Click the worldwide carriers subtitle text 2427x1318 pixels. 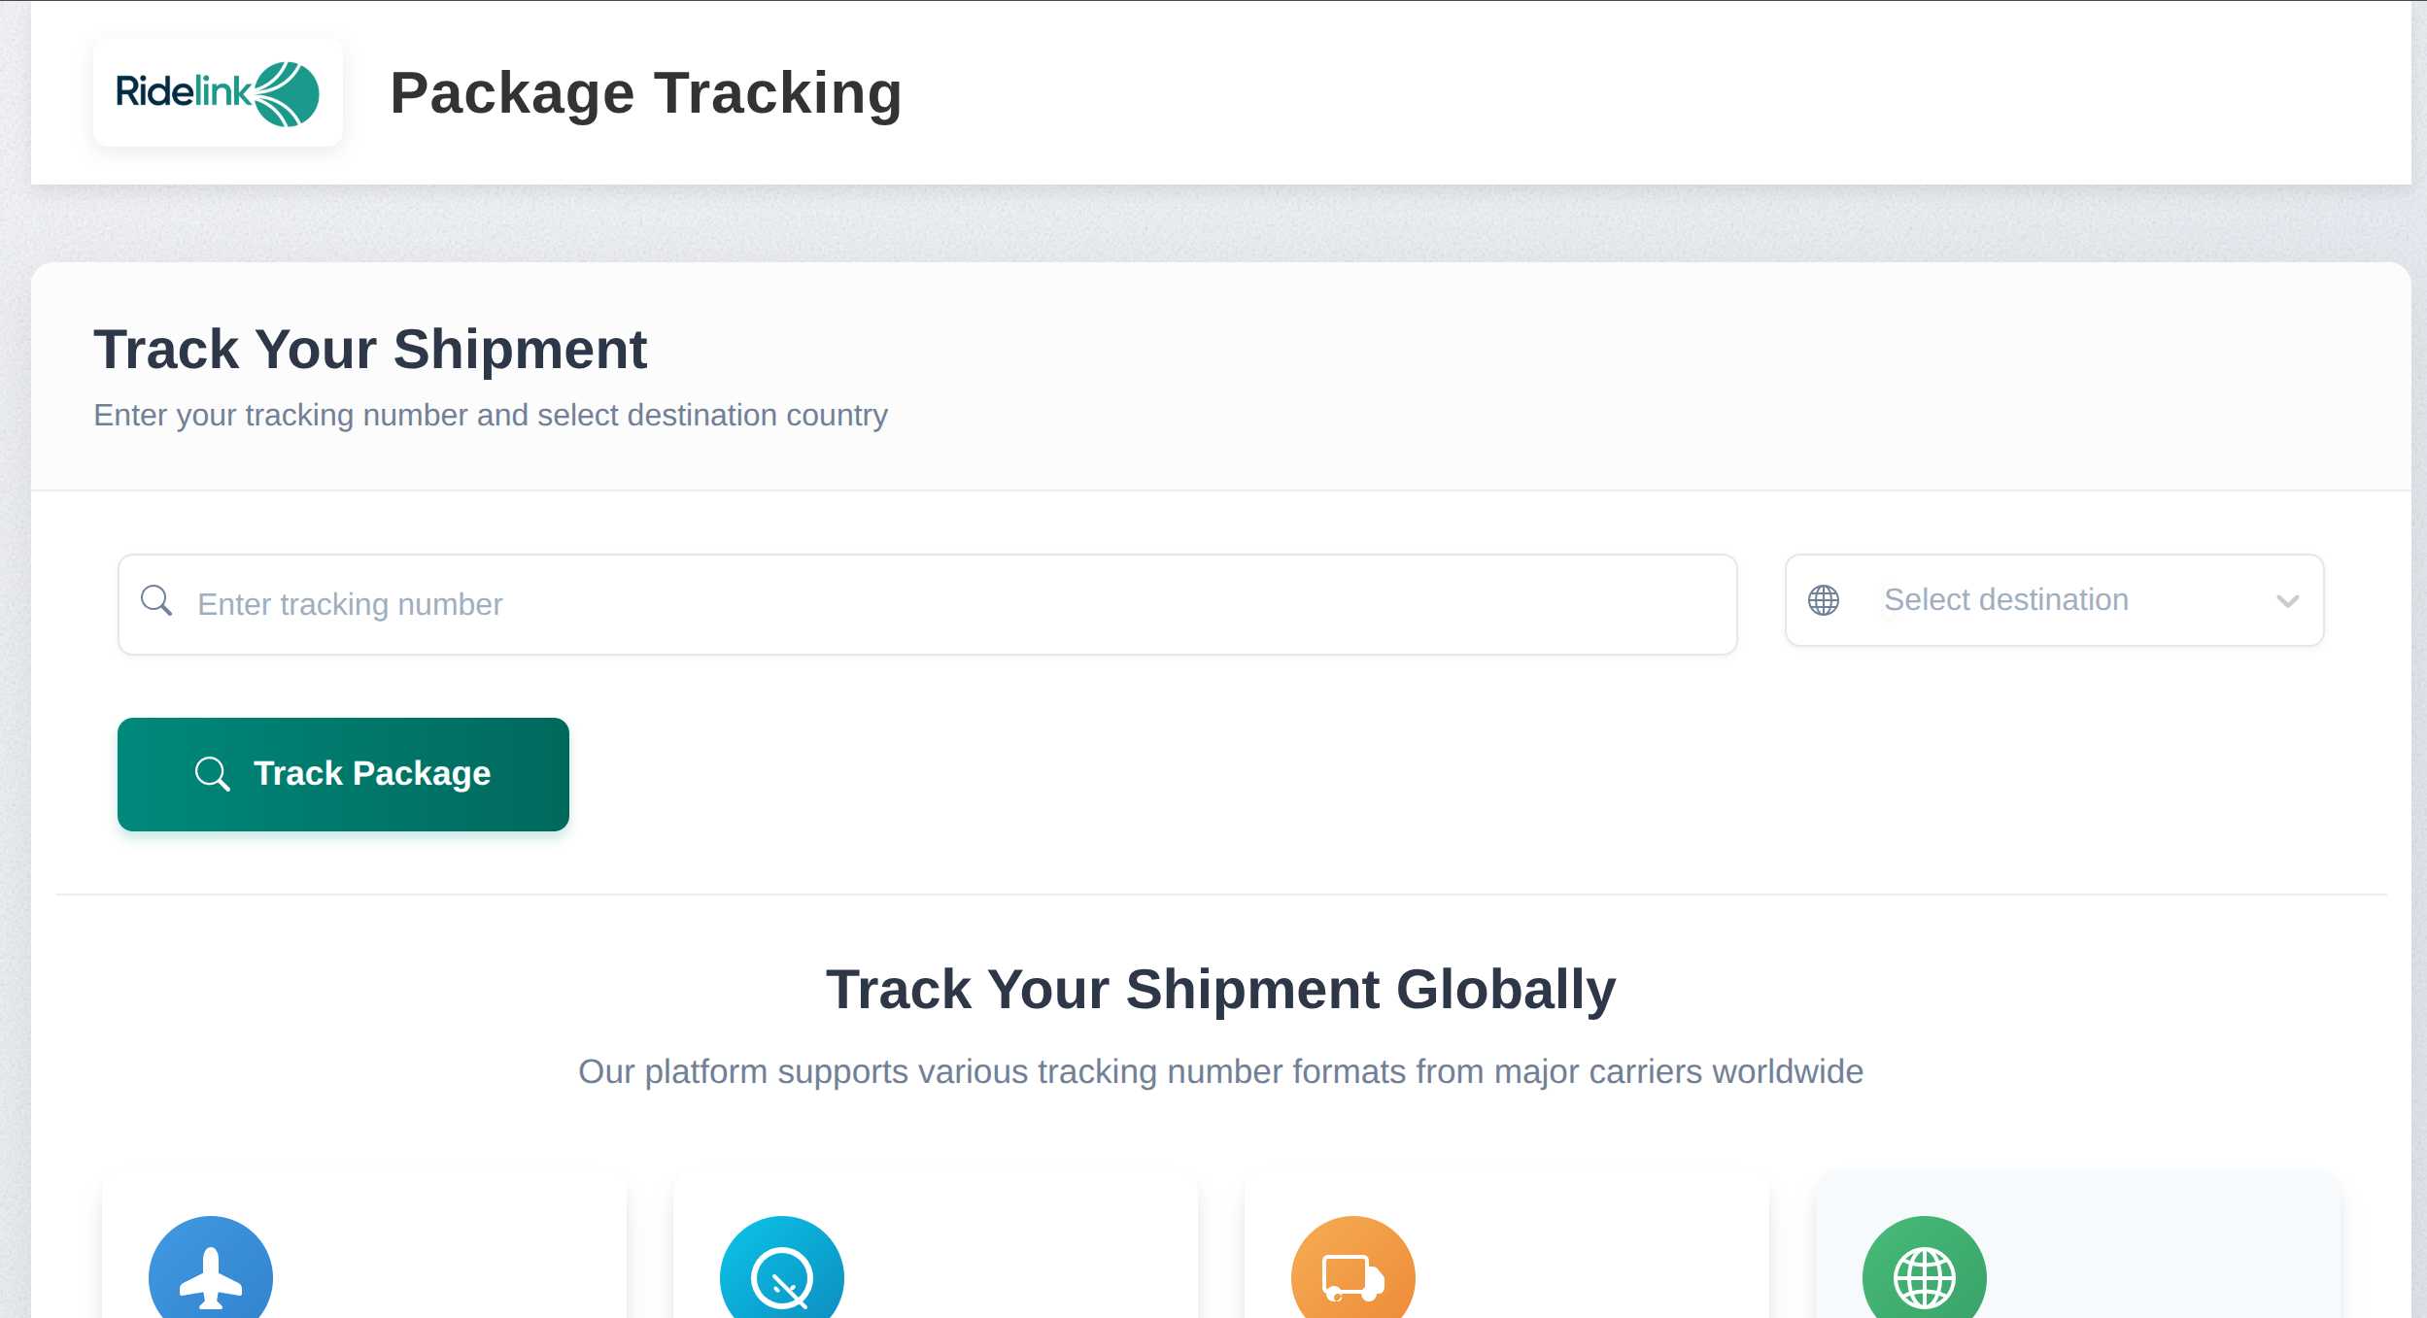[x=1220, y=1071]
